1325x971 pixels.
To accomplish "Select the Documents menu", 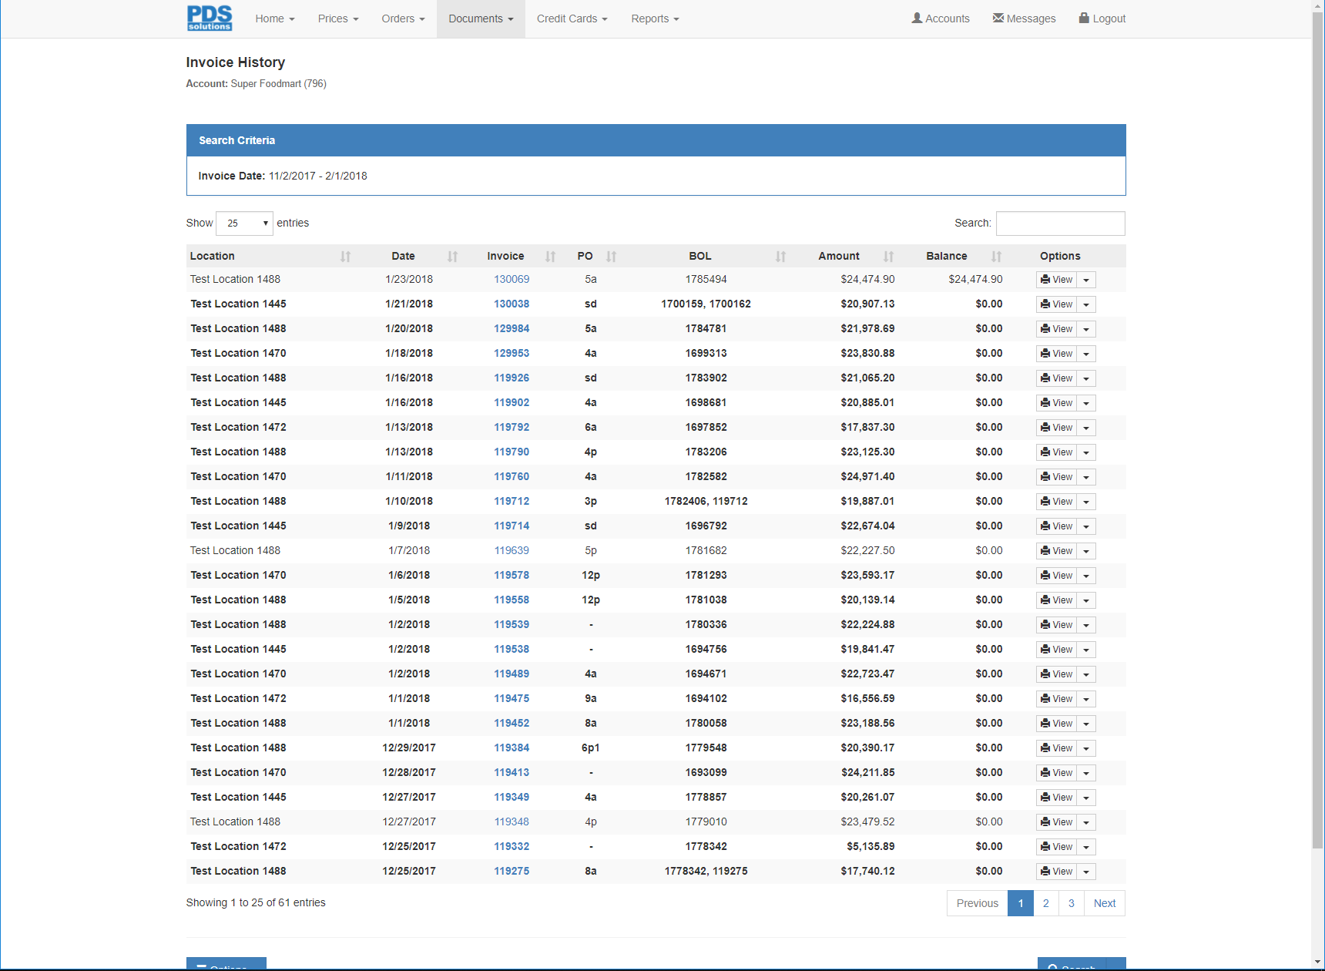I will [480, 18].
